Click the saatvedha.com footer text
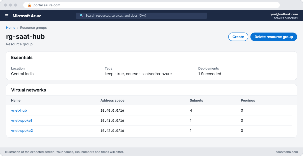Screen dimensions: 303x156 click(287, 152)
